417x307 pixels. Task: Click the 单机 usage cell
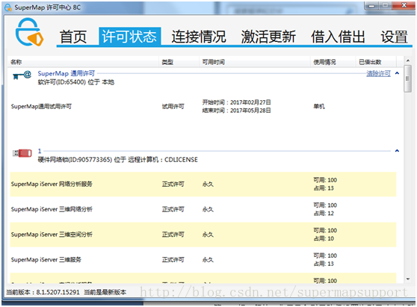click(319, 107)
